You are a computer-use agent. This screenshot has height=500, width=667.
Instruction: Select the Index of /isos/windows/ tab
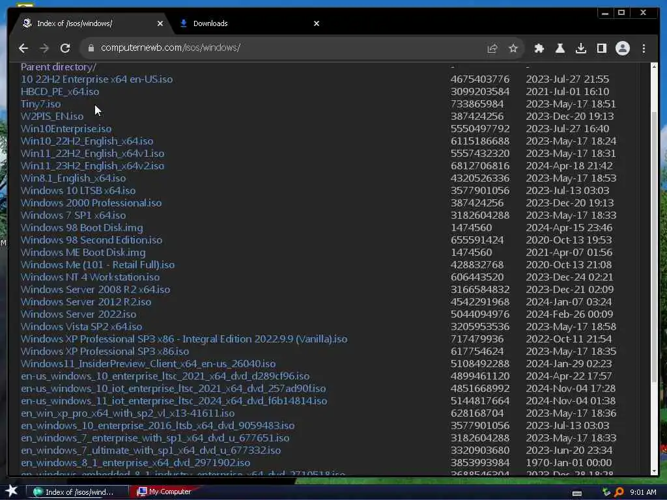tap(91, 23)
